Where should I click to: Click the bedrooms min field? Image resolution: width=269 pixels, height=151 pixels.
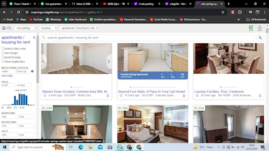point(9,117)
